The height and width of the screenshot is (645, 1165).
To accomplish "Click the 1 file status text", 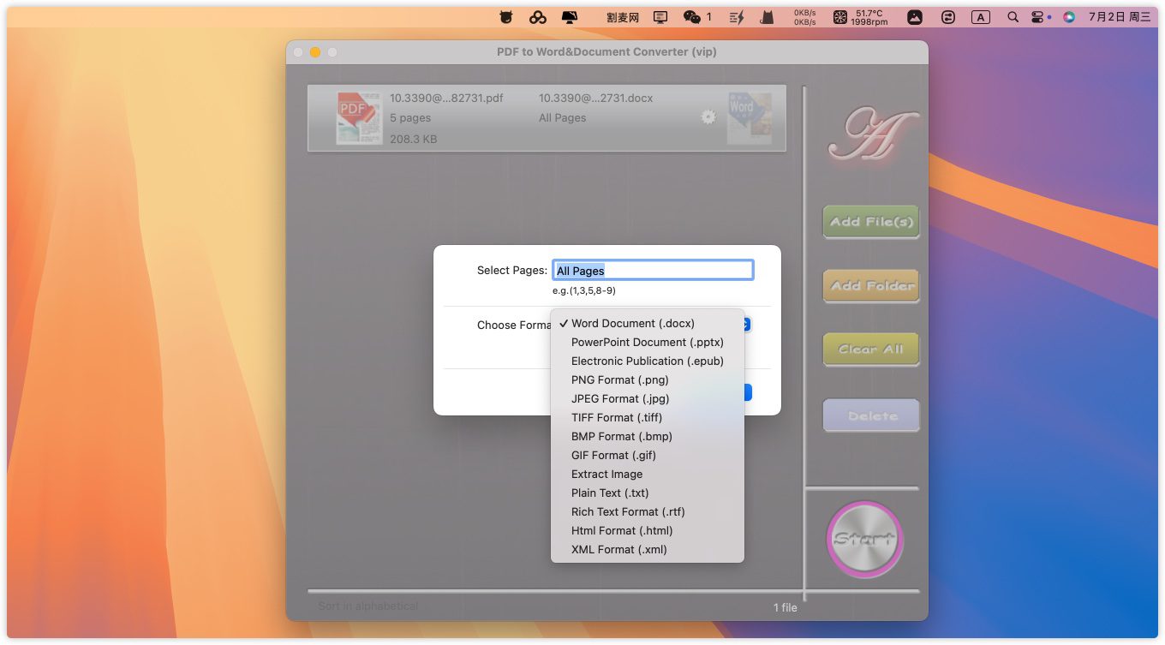I will (x=786, y=607).
